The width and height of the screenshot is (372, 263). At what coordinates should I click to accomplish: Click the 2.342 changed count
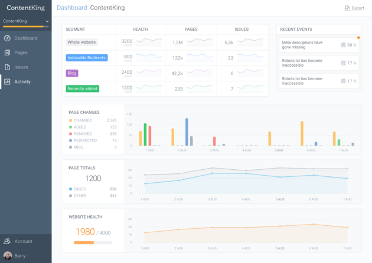tap(112, 120)
